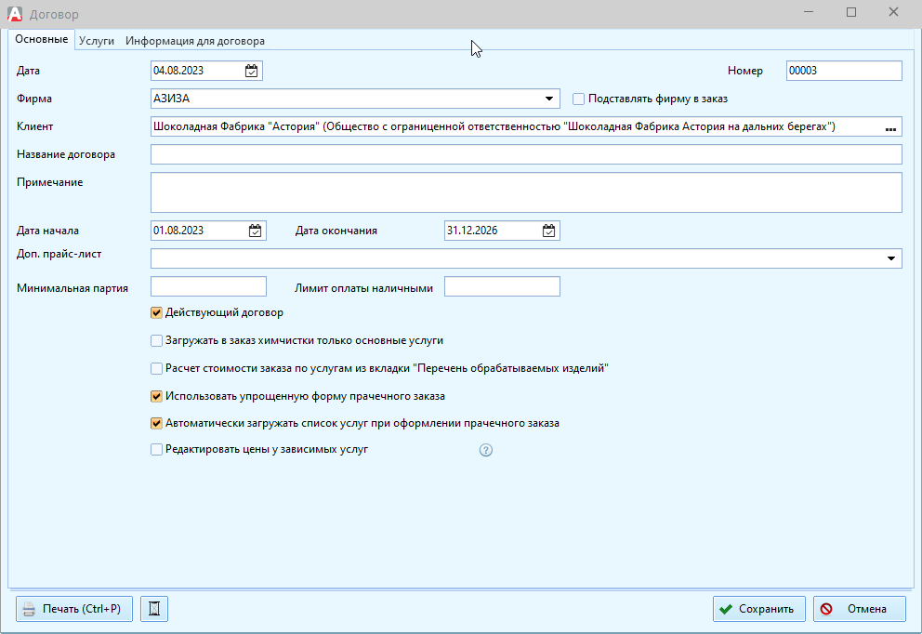Switch to the Услуги tab
The width and height of the screenshot is (922, 634).
coord(97,41)
